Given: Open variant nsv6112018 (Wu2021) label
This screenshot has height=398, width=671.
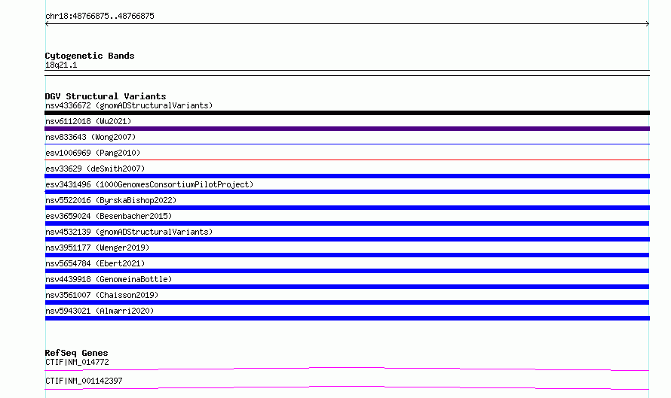Looking at the screenshot, I should (x=88, y=121).
